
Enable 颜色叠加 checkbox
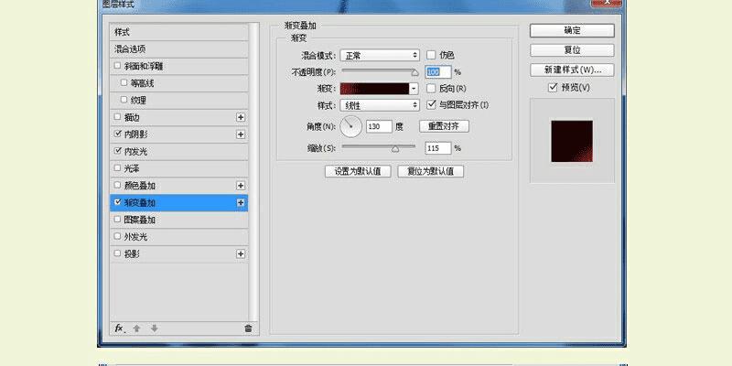click(118, 185)
